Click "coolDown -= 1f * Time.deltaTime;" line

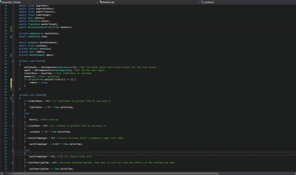[x=50, y=132]
